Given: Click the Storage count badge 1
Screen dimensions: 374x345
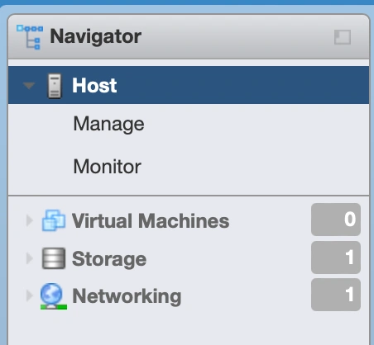Looking at the screenshot, I should 336,258.
